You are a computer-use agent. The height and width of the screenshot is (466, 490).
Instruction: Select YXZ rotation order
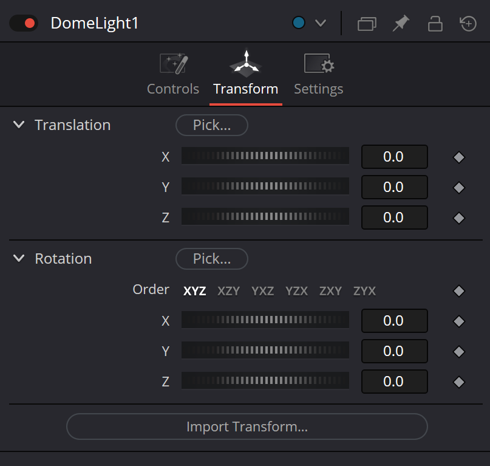tap(263, 291)
